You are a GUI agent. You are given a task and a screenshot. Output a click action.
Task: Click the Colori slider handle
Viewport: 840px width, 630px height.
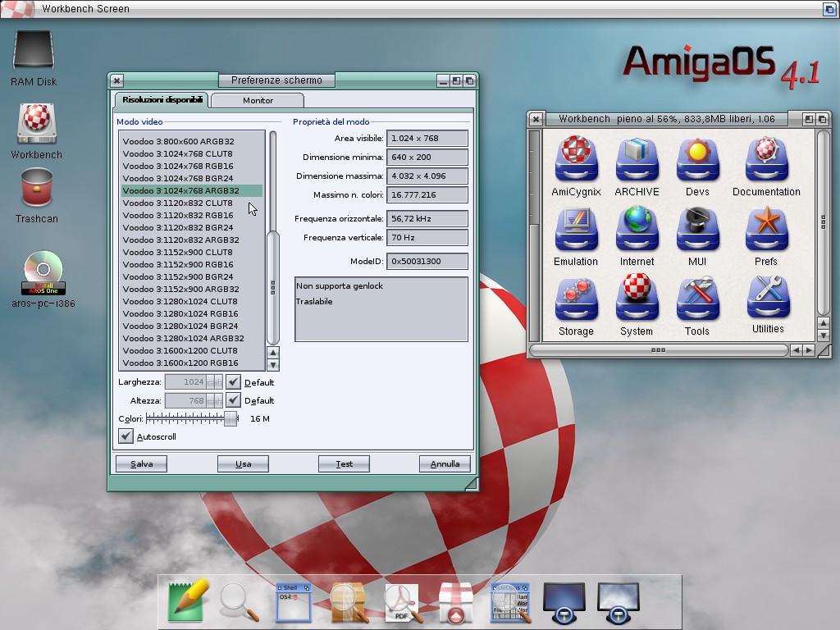coord(231,418)
